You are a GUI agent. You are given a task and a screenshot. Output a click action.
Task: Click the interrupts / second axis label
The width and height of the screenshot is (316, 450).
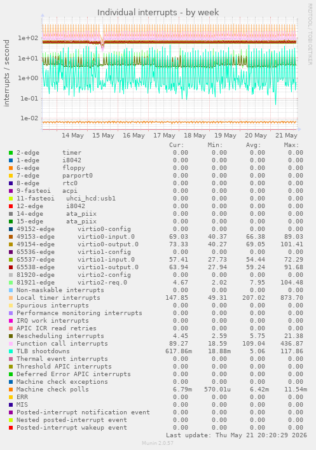pos(6,73)
